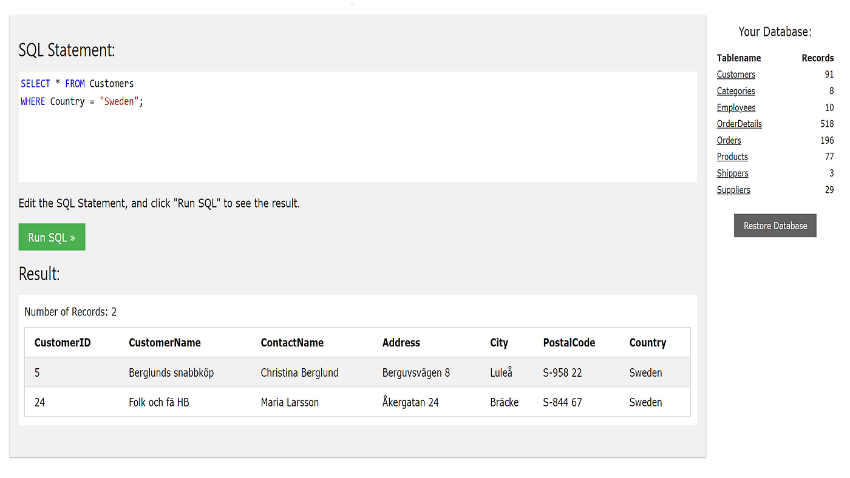The width and height of the screenshot is (850, 478).
Task: Open the Shippers table link
Action: pyautogui.click(x=732, y=173)
